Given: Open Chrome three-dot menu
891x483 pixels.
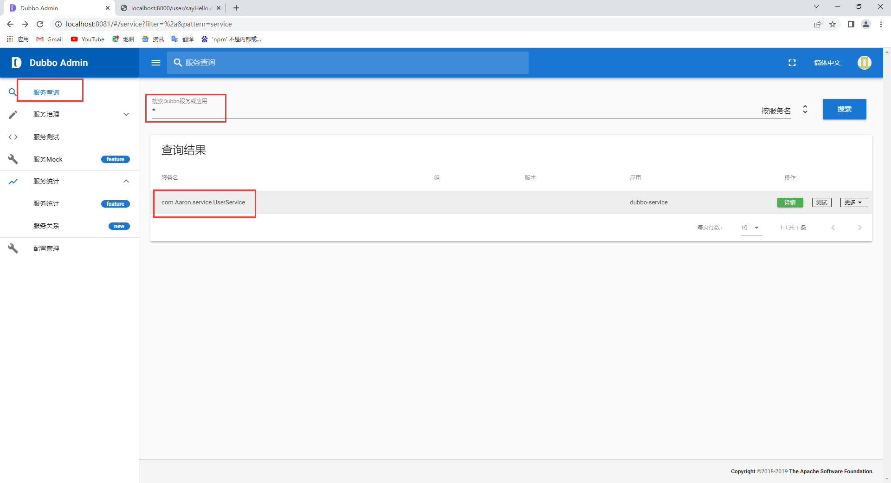Looking at the screenshot, I should tap(881, 24).
